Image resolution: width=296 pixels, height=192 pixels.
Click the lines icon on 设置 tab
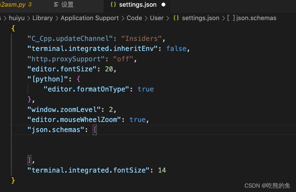click(x=56, y=4)
